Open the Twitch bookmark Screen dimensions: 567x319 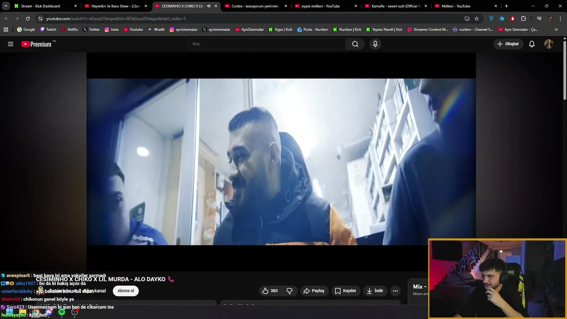(x=48, y=30)
